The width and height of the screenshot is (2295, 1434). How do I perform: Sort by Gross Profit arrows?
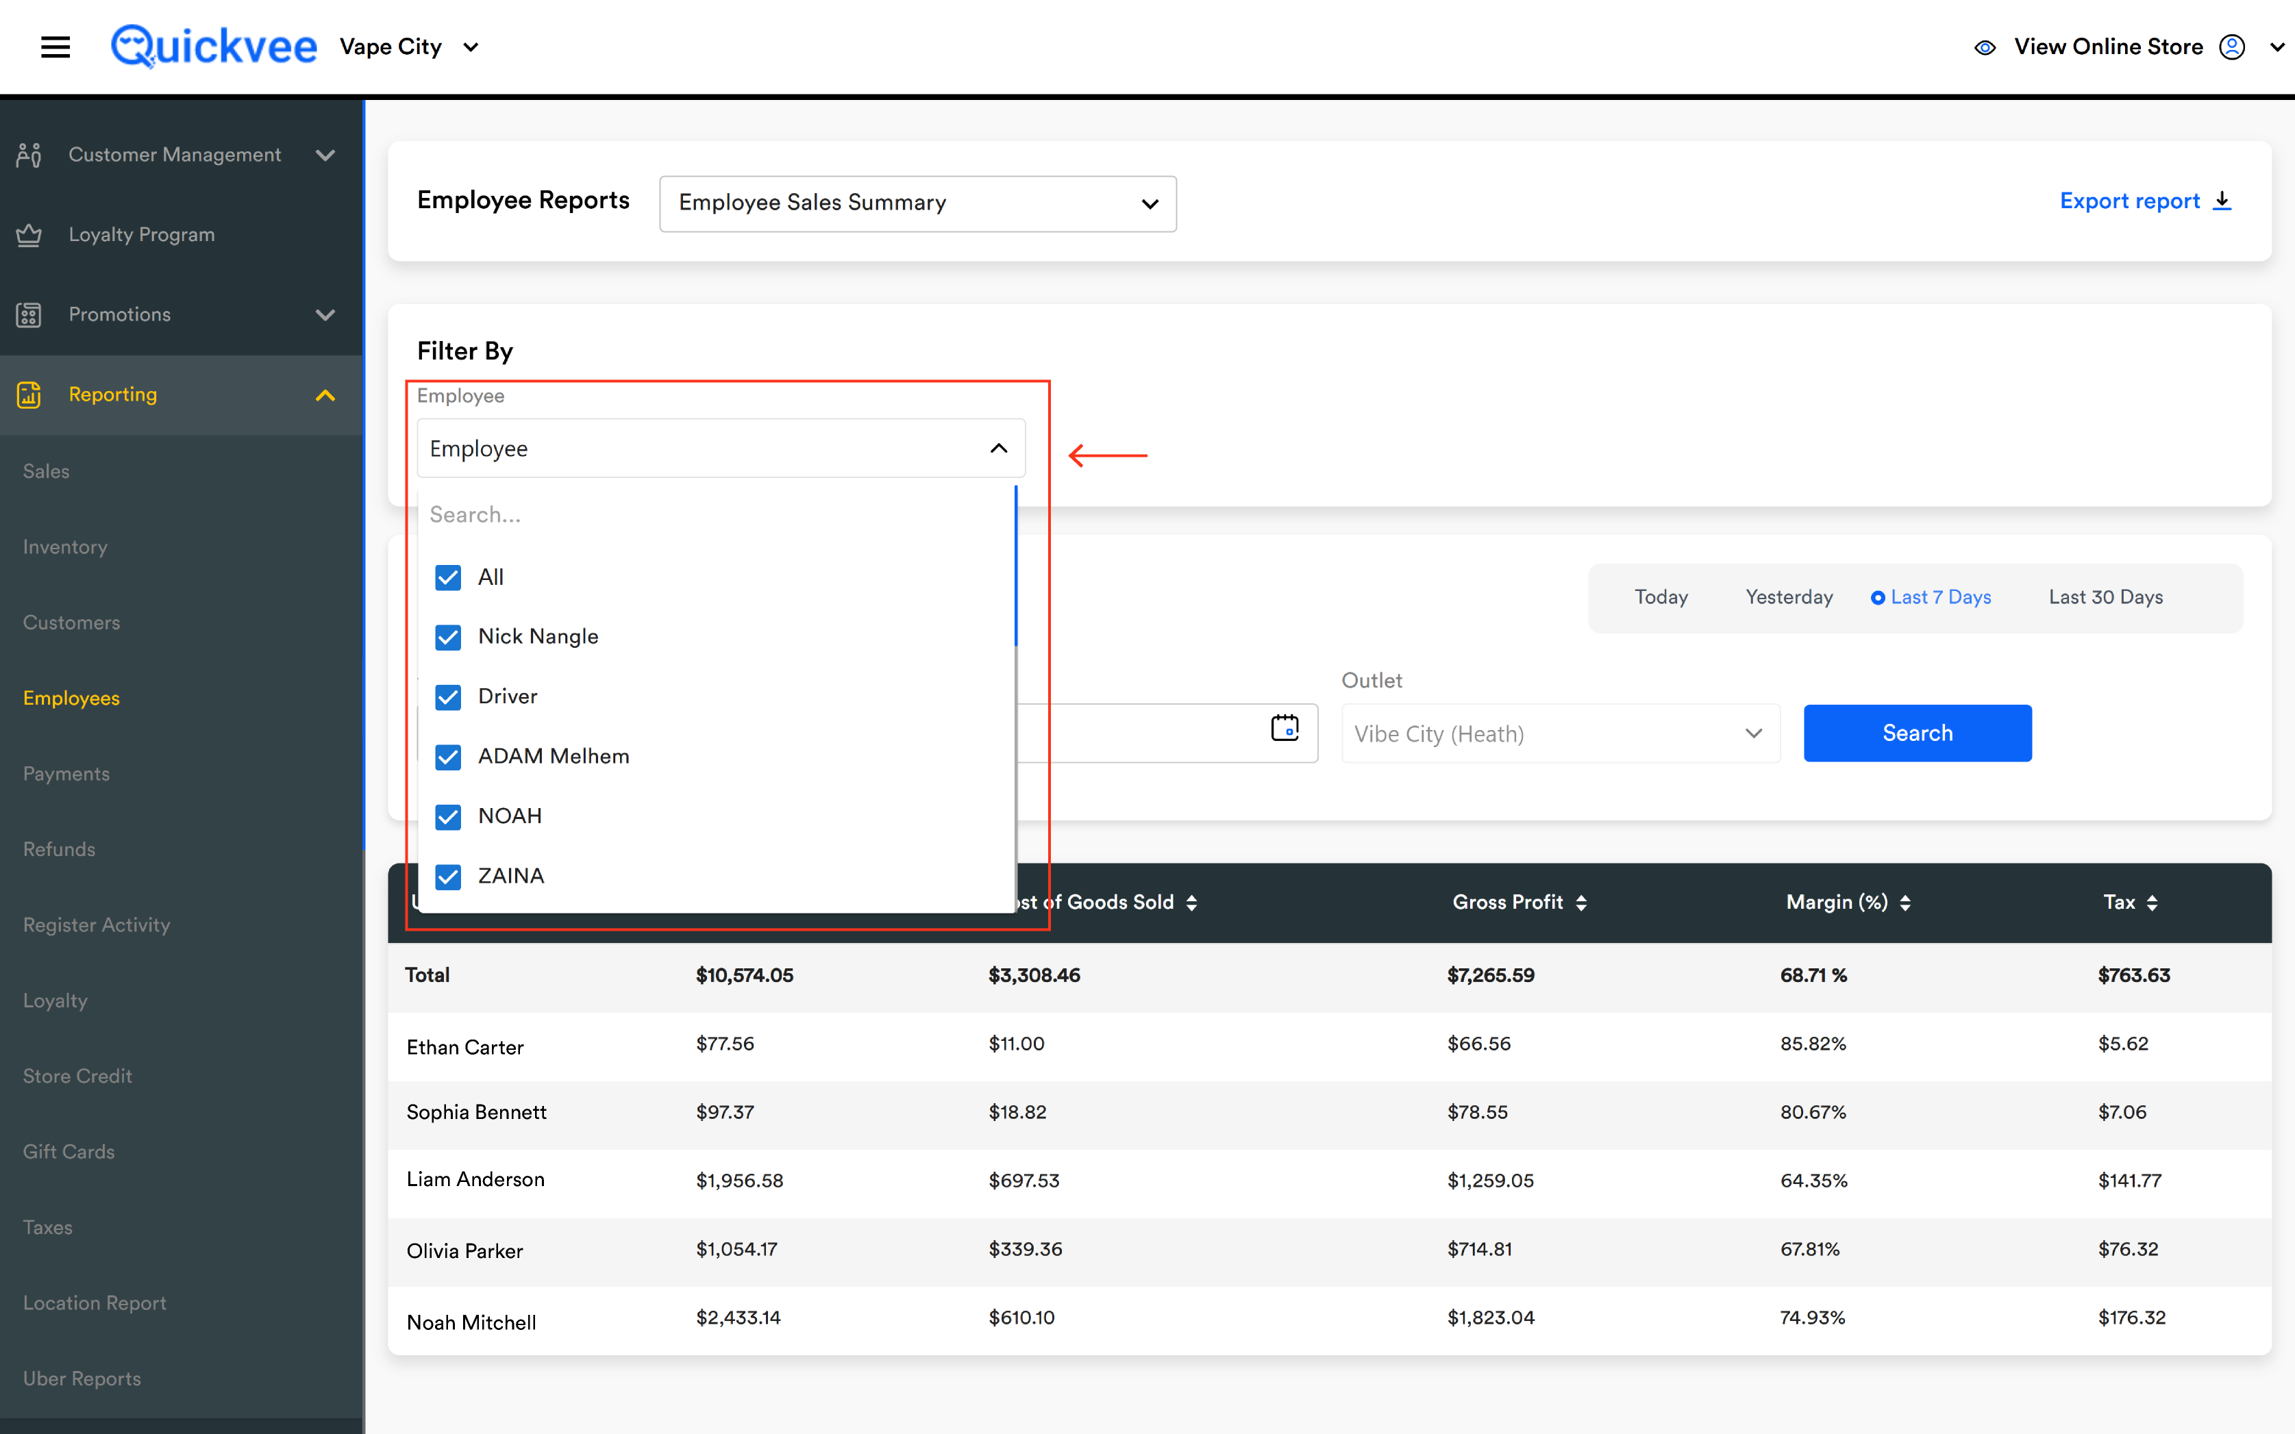click(1580, 903)
